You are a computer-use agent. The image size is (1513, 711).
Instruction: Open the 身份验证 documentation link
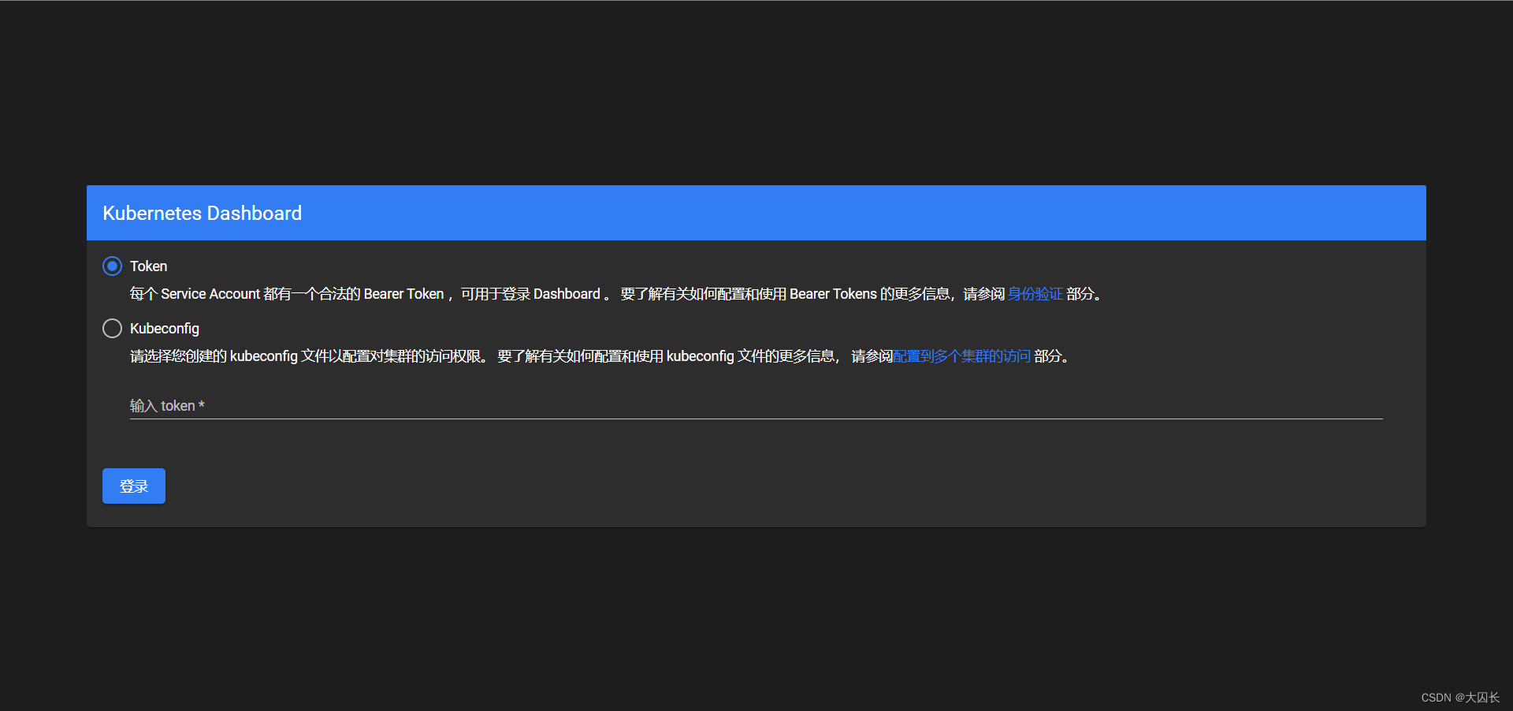click(x=1035, y=294)
